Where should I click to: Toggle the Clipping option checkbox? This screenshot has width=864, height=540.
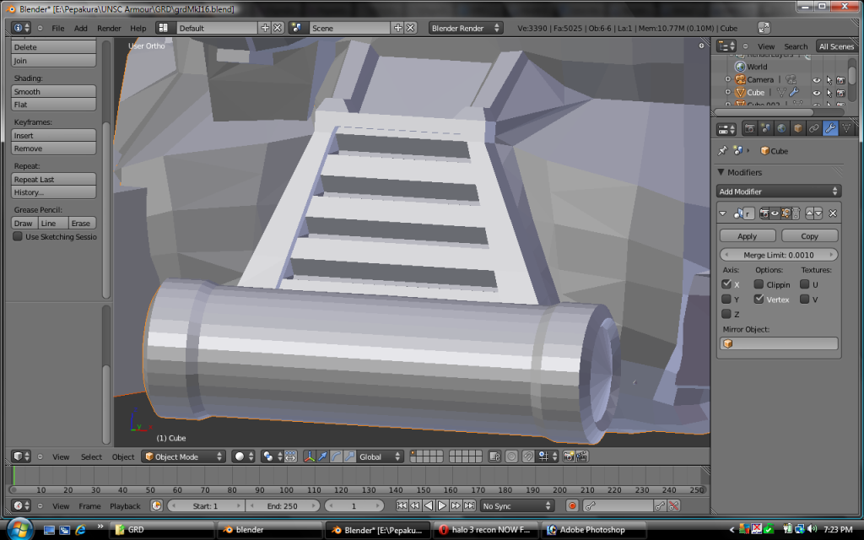coord(759,284)
